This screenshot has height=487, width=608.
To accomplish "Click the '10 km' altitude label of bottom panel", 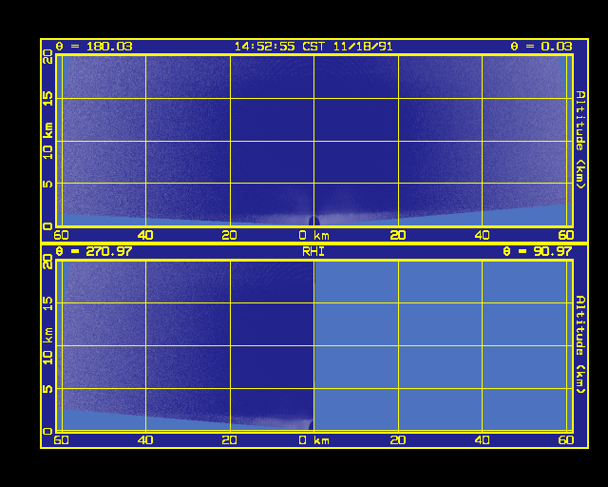I will [x=47, y=345].
